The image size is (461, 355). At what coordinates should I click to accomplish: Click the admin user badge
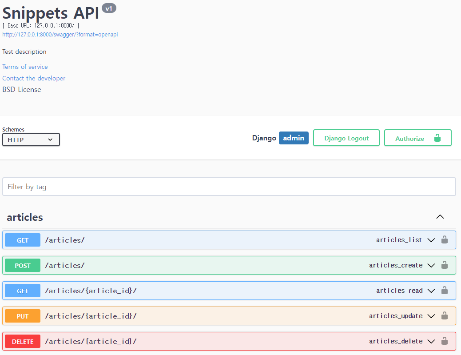click(294, 138)
